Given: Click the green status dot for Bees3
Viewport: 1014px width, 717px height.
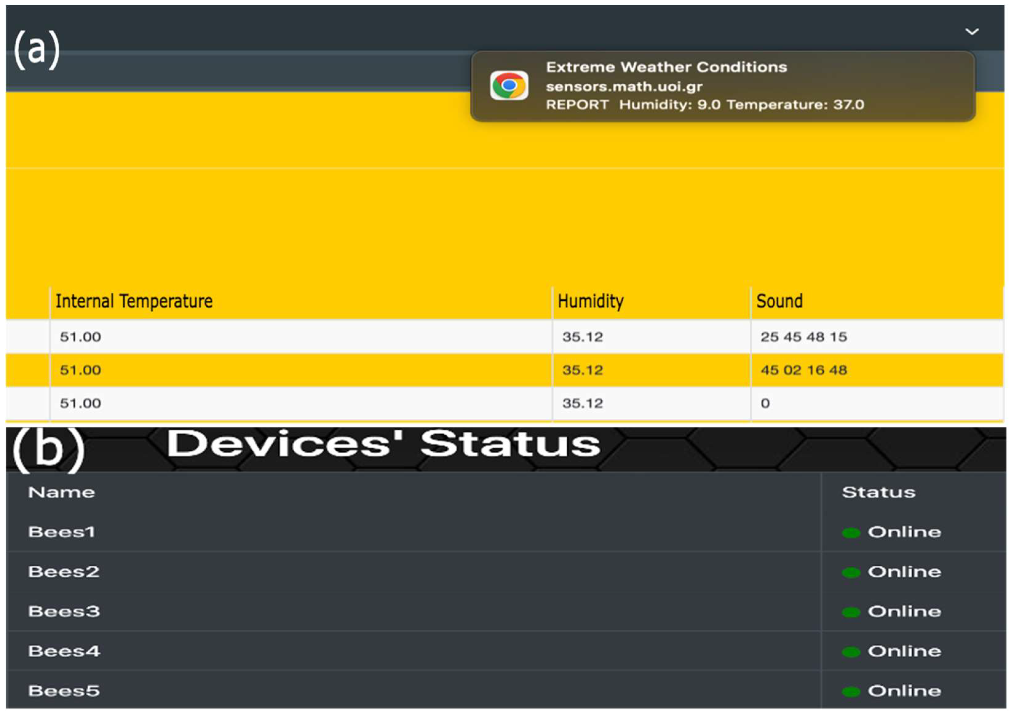Looking at the screenshot, I should coord(851,612).
